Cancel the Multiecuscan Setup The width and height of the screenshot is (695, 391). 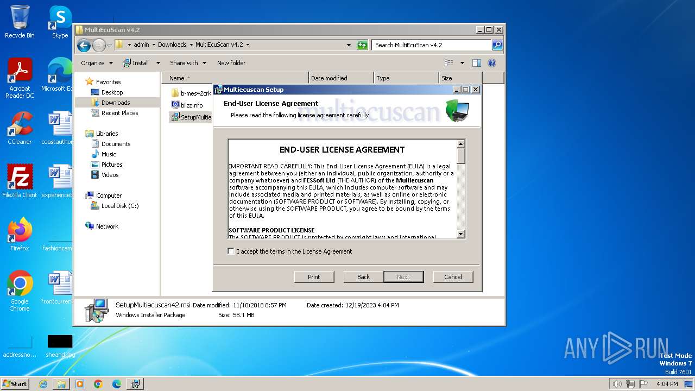point(453,277)
